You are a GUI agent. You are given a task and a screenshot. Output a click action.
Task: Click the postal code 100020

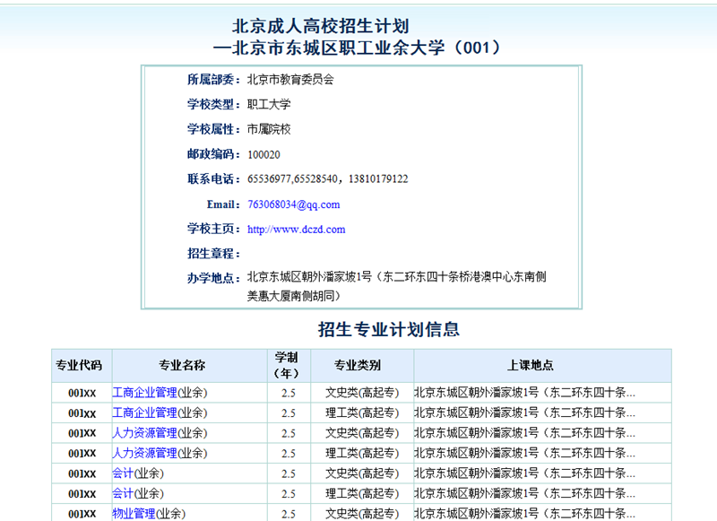pyautogui.click(x=263, y=154)
